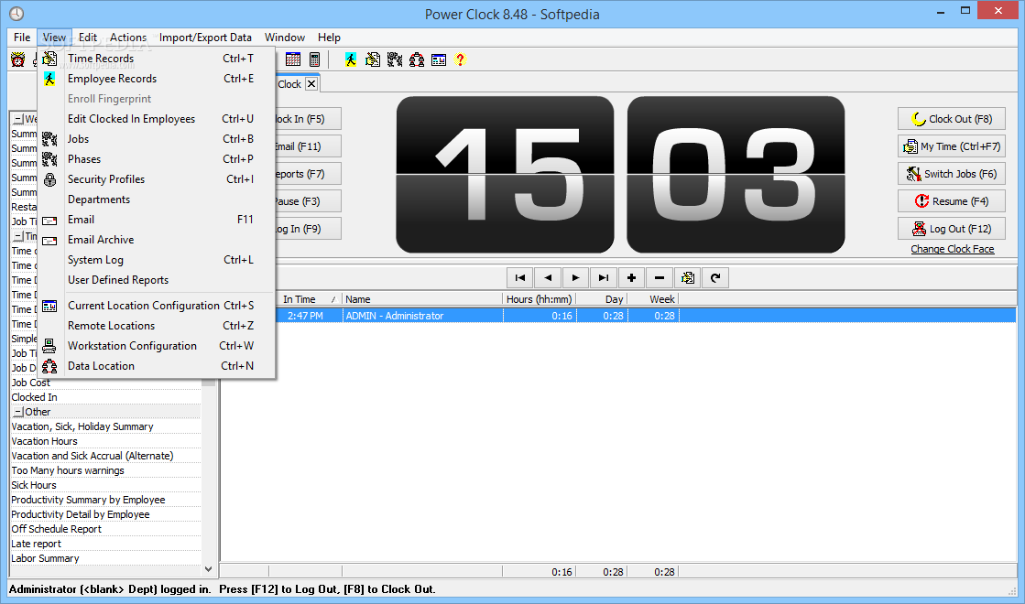This screenshot has width=1025, height=604.
Task: Go to first record in navigator
Action: (520, 278)
